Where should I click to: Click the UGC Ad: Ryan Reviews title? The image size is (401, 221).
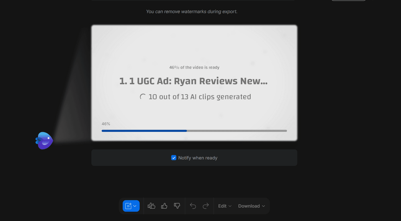pos(193,81)
